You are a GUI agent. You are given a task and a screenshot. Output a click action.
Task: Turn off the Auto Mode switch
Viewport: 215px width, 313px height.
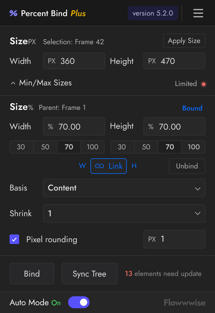pyautogui.click(x=79, y=302)
